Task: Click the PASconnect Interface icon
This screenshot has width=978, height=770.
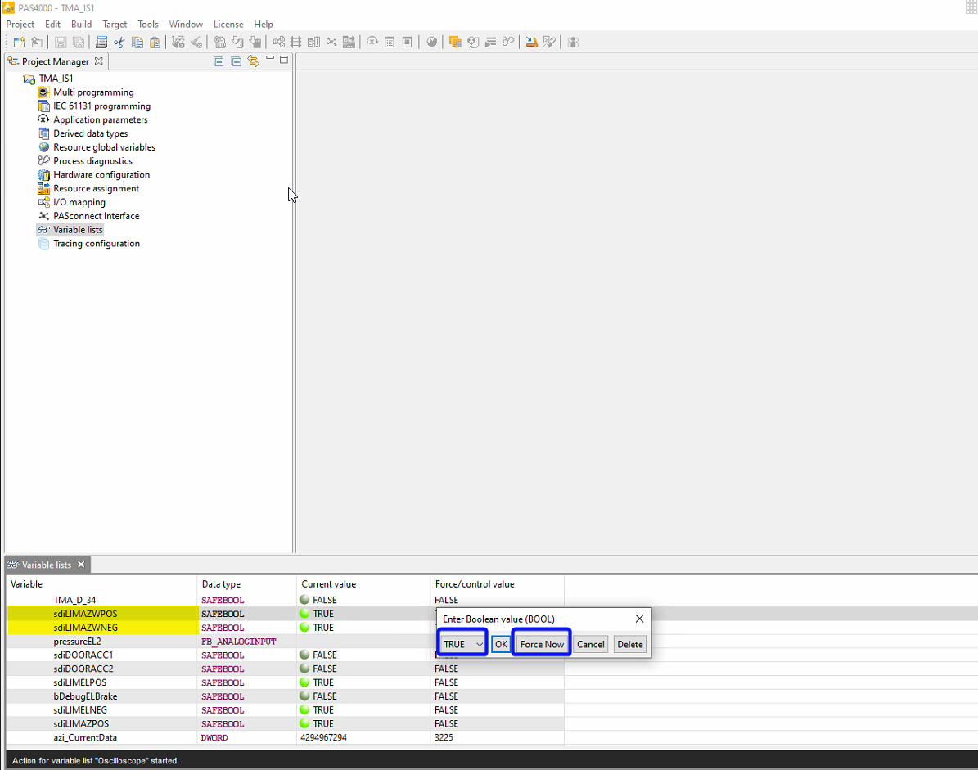Action: 43,216
